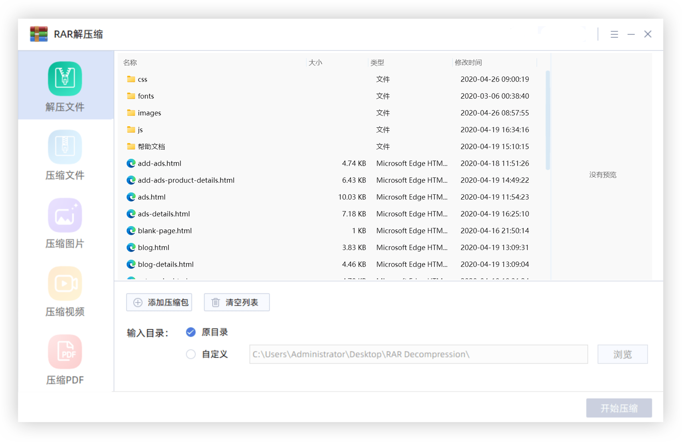Select the 原目录 original directory option
The image size is (682, 442).
191,332
